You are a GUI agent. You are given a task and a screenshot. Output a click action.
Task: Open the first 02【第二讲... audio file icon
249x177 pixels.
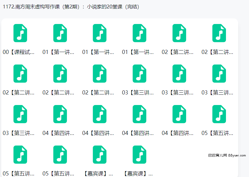tap(179, 33)
